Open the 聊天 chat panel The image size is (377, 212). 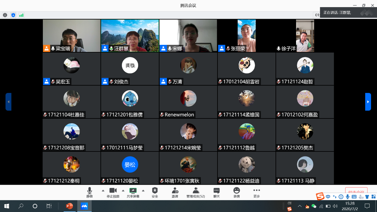[x=216, y=192]
